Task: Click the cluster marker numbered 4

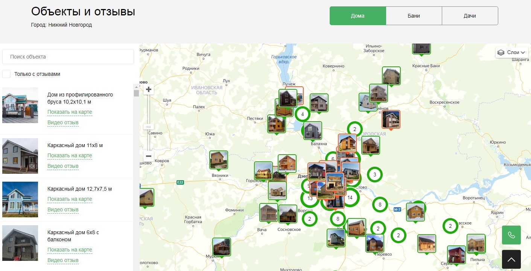Action: (302, 114)
